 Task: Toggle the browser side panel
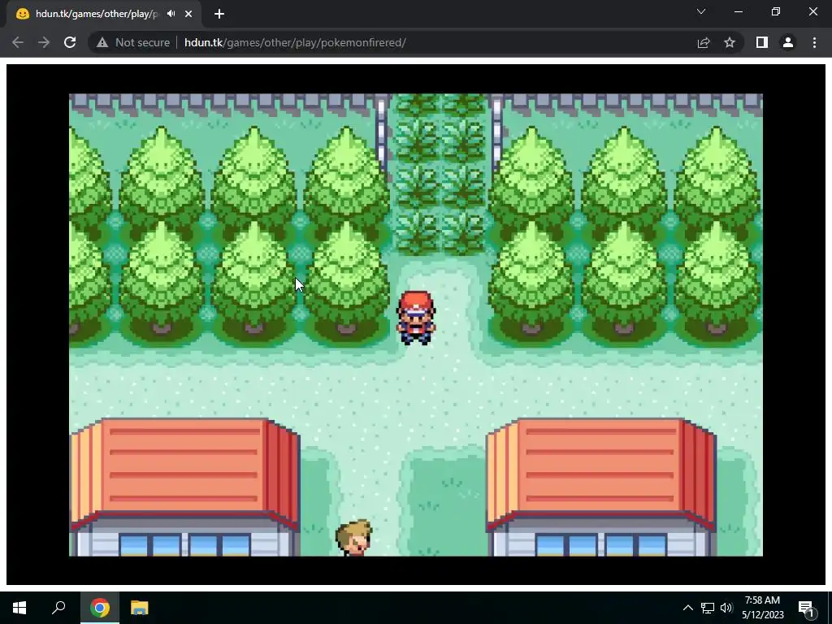(x=762, y=42)
